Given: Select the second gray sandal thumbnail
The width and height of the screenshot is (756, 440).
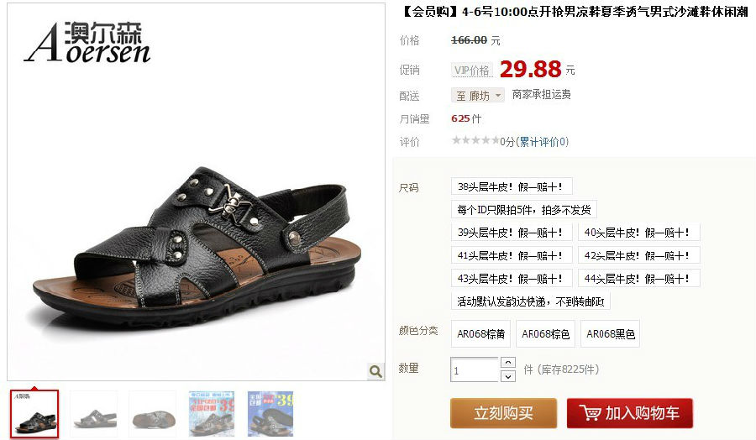Looking at the screenshot, I should (94, 414).
